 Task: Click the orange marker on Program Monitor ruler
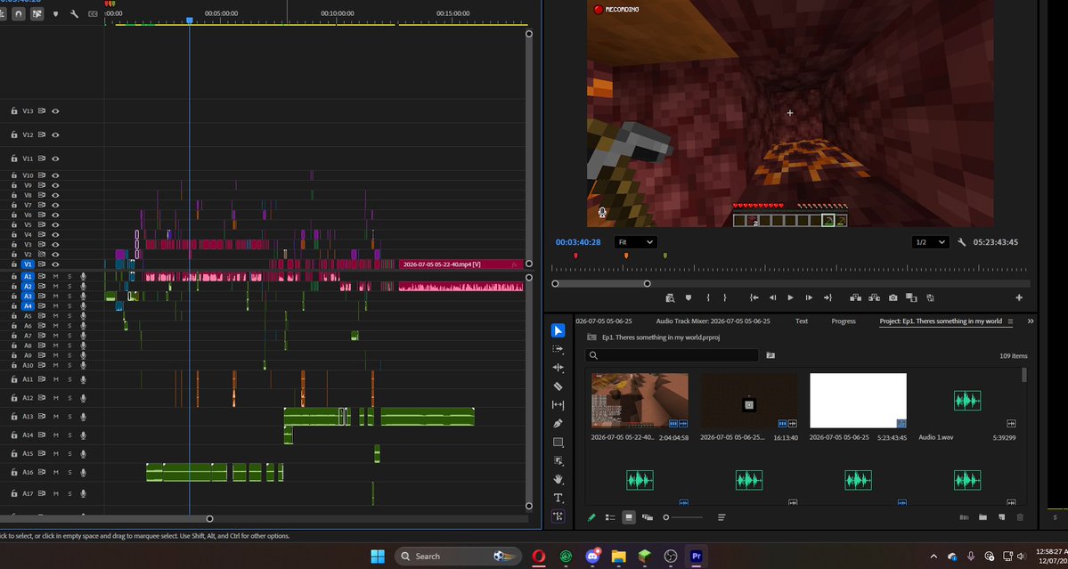click(x=626, y=256)
